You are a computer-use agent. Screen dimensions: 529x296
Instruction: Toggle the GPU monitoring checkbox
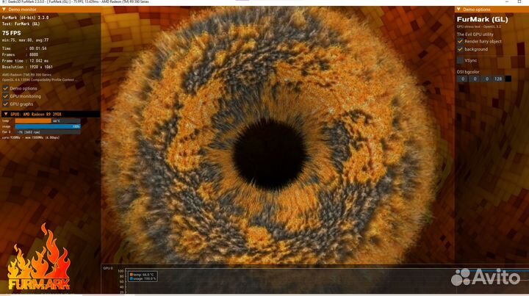tap(5, 96)
